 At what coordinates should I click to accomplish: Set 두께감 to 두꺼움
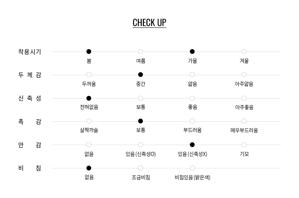point(89,75)
